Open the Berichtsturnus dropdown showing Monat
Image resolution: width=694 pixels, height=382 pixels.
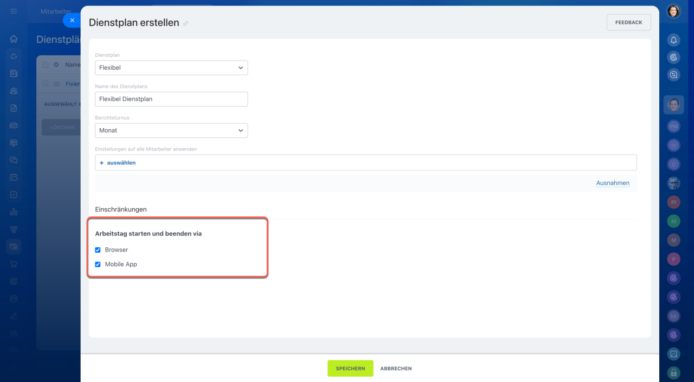171,130
